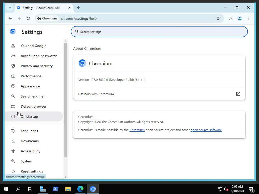The height and width of the screenshot is (194, 259).
Task: Open a new tab with plus button
Action: (78, 8)
